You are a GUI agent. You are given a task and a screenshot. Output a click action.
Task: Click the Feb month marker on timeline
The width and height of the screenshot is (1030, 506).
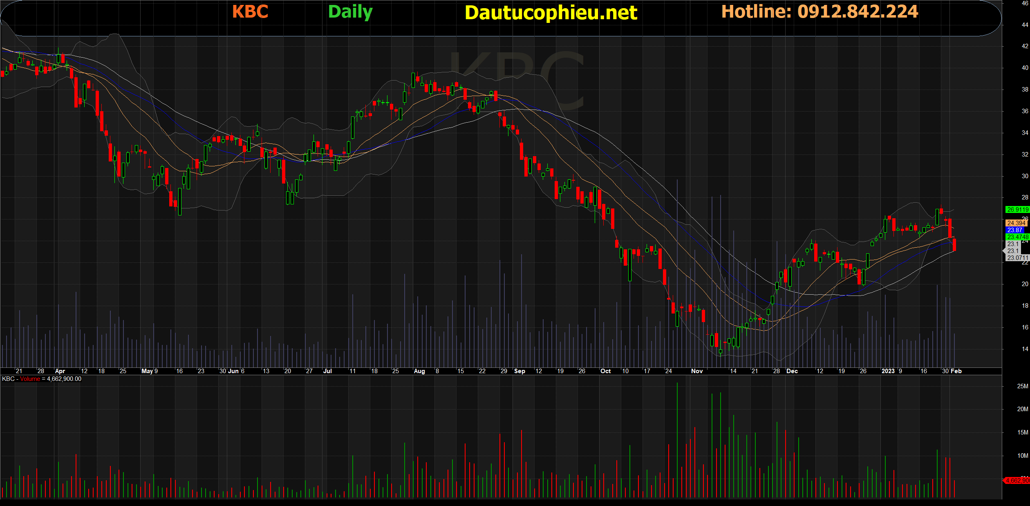click(x=956, y=371)
